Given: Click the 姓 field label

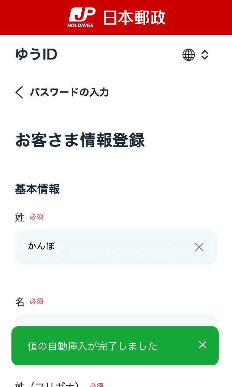Looking at the screenshot, I should point(20,217).
